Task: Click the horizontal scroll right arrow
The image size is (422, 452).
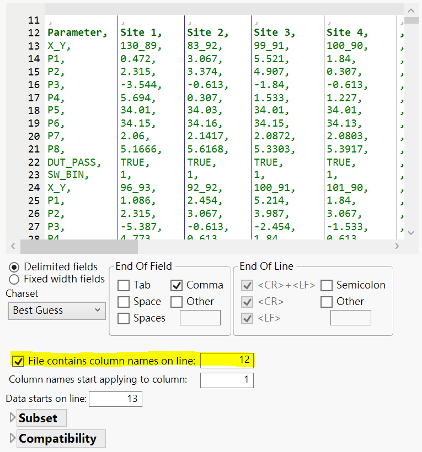Action: click(x=397, y=246)
